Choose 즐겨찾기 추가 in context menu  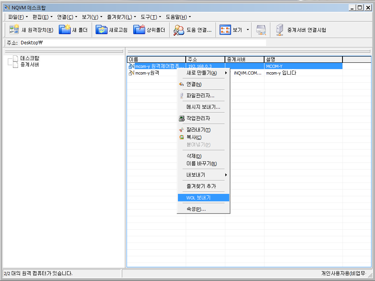pos(203,186)
